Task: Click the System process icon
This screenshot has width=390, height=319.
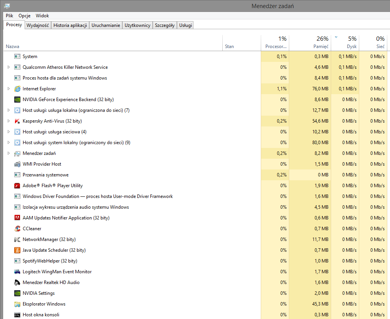Action: (17, 56)
